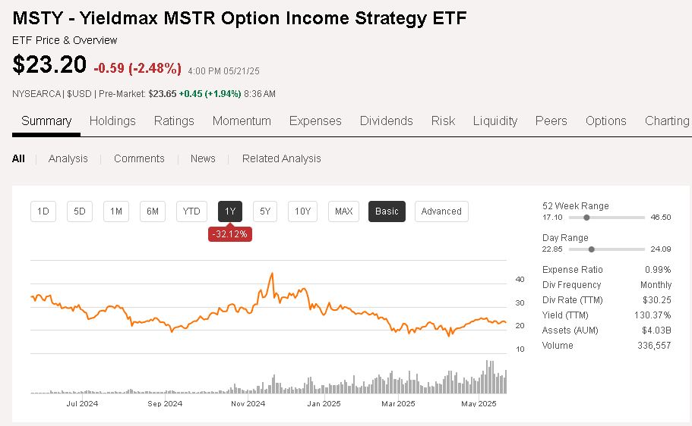Filter feed by Analysis
The width and height of the screenshot is (692, 426).
[68, 158]
